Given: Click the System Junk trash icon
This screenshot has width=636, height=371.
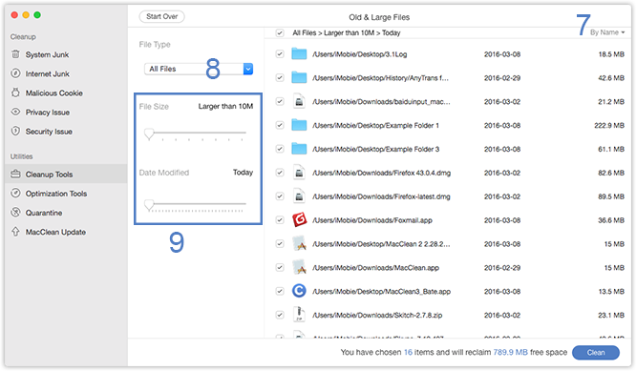Looking at the screenshot, I should click(15, 53).
